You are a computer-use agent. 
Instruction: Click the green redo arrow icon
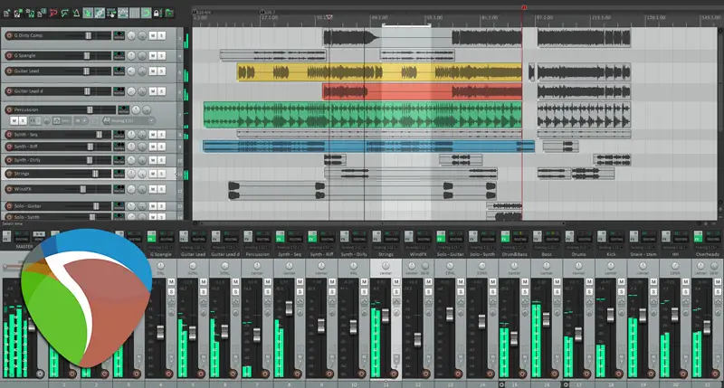[64, 13]
